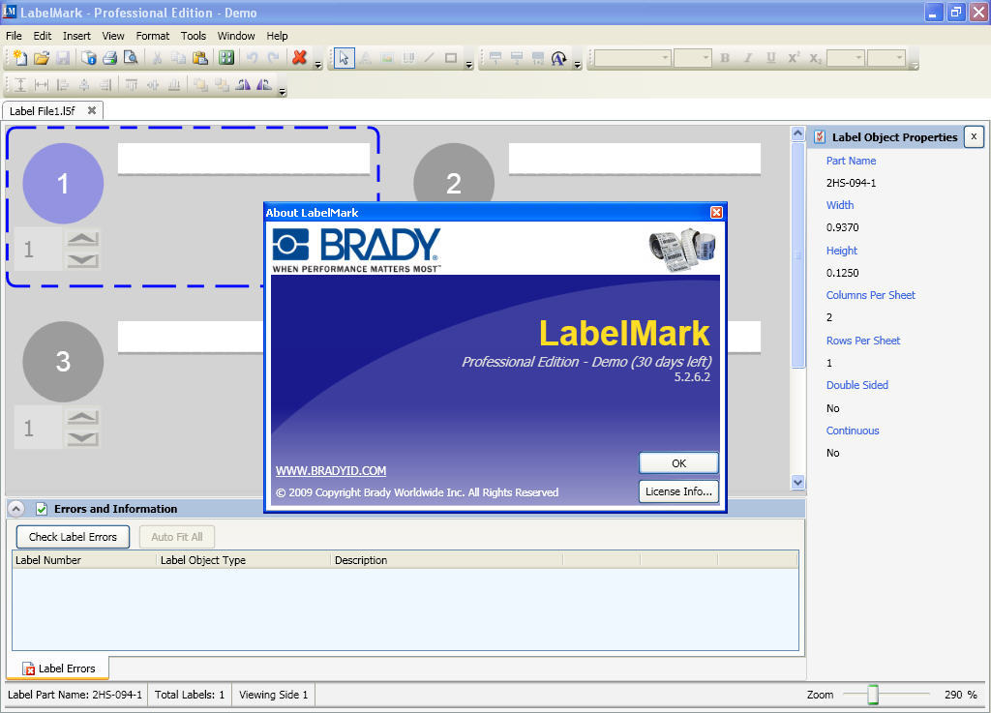Toggle Italic text formatting
This screenshot has height=713, width=991.
[747, 58]
